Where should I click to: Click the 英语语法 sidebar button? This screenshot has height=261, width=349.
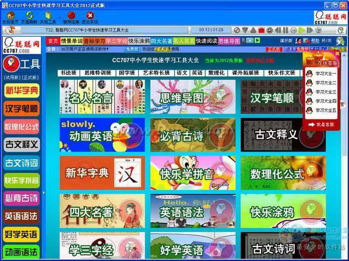point(21,216)
